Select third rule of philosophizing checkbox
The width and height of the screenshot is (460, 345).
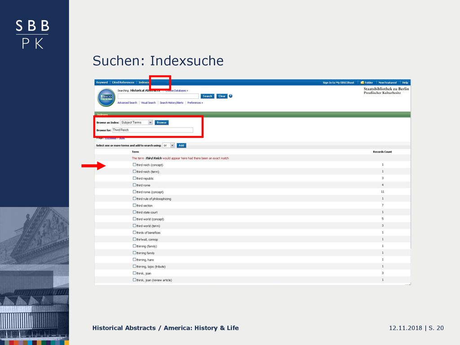pyautogui.click(x=134, y=198)
